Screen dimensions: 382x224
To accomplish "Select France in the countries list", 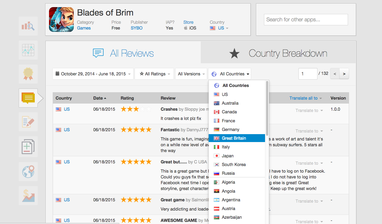I will 237,121.
